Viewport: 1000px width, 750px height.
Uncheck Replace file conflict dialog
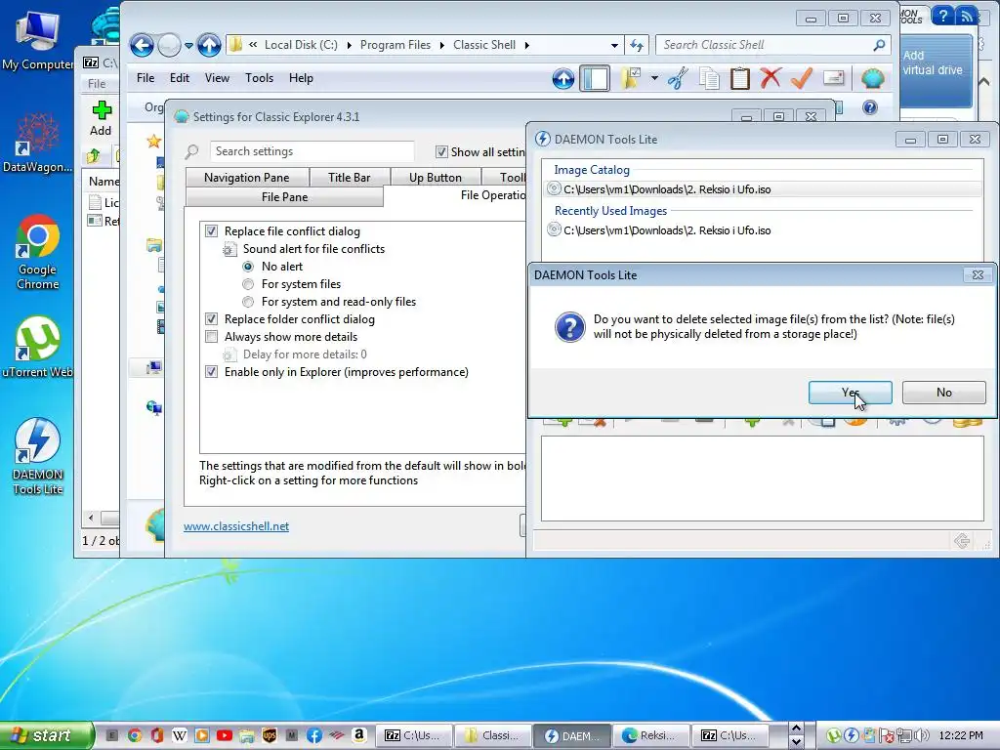pos(211,230)
